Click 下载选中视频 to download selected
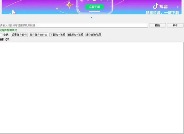 click(58, 35)
